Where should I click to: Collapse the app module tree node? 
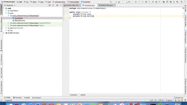[x=4, y=8]
